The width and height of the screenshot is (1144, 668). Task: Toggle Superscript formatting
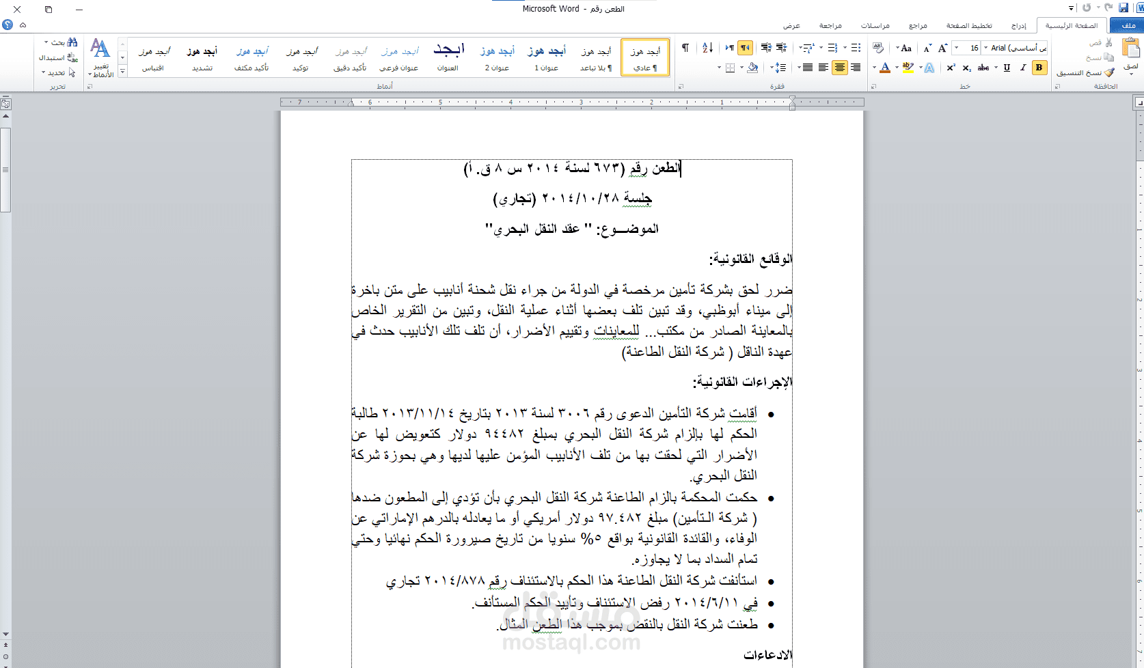pyautogui.click(x=951, y=68)
